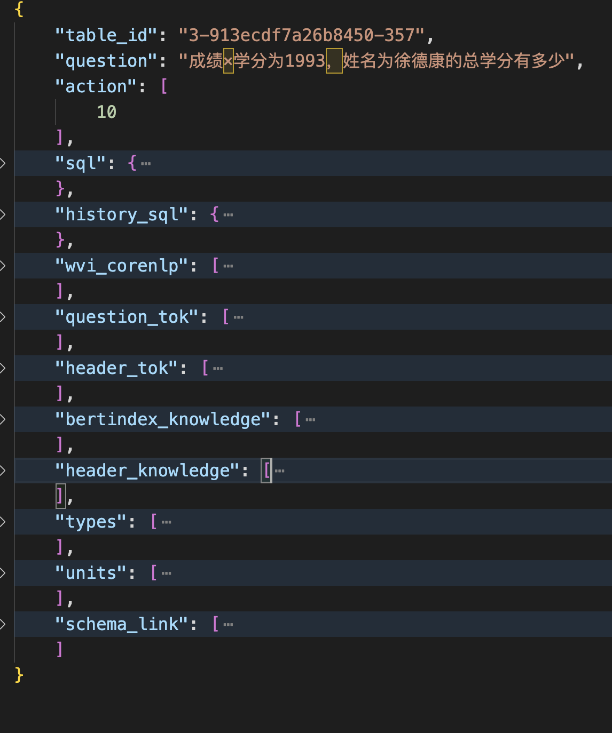The image size is (612, 733).
Task: Click the number 10 in action array
Action: tap(106, 112)
